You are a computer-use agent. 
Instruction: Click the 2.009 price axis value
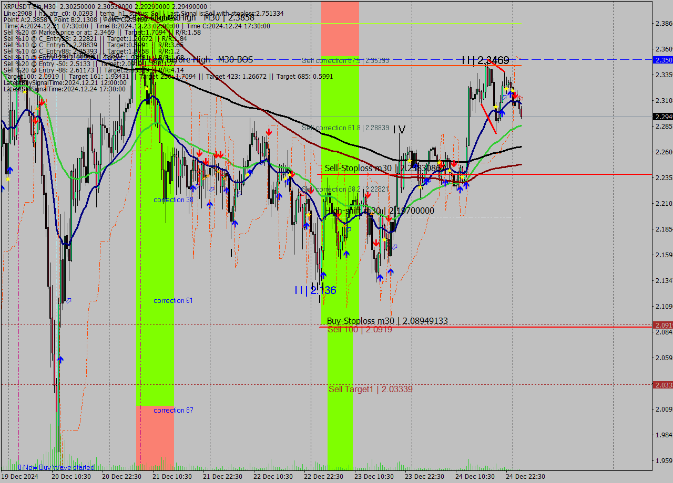tap(664, 409)
